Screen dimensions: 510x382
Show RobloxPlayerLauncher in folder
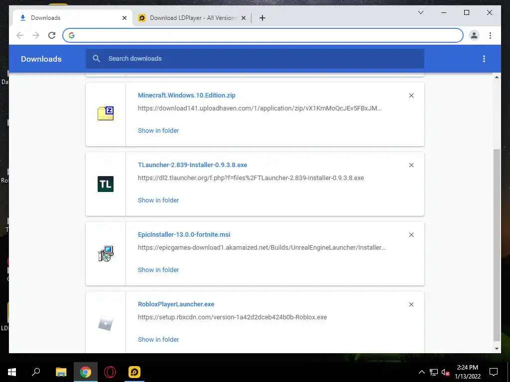tap(158, 339)
